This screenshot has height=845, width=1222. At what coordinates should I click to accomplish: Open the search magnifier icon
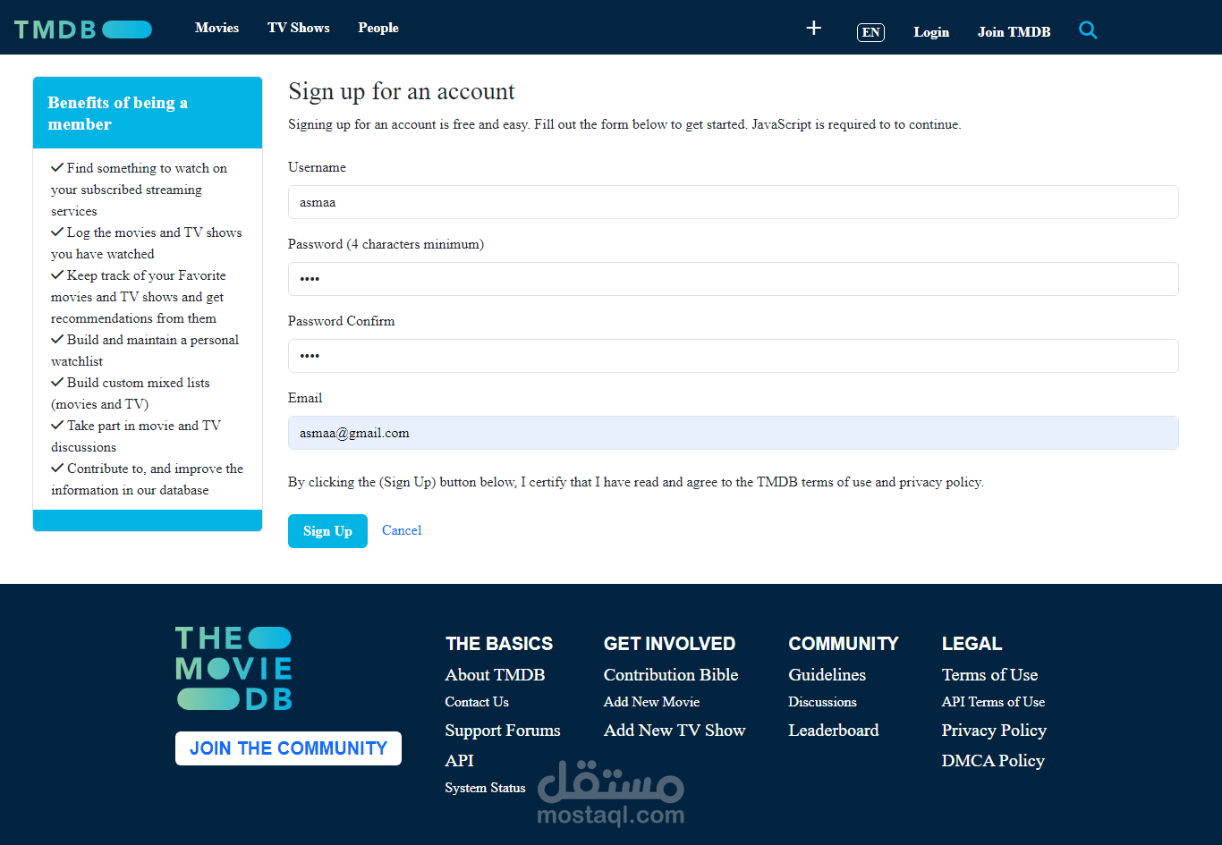[1088, 30]
